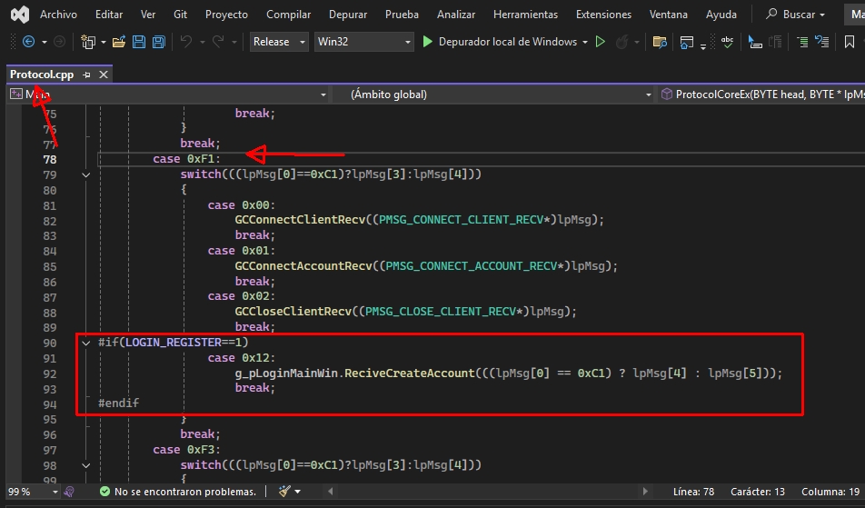The height and width of the screenshot is (508, 865).
Task: Open the Proyecto menu
Action: click(226, 15)
